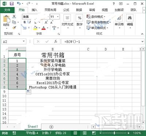
Task: Click the Insert Function fx button
Action: coord(55,42)
